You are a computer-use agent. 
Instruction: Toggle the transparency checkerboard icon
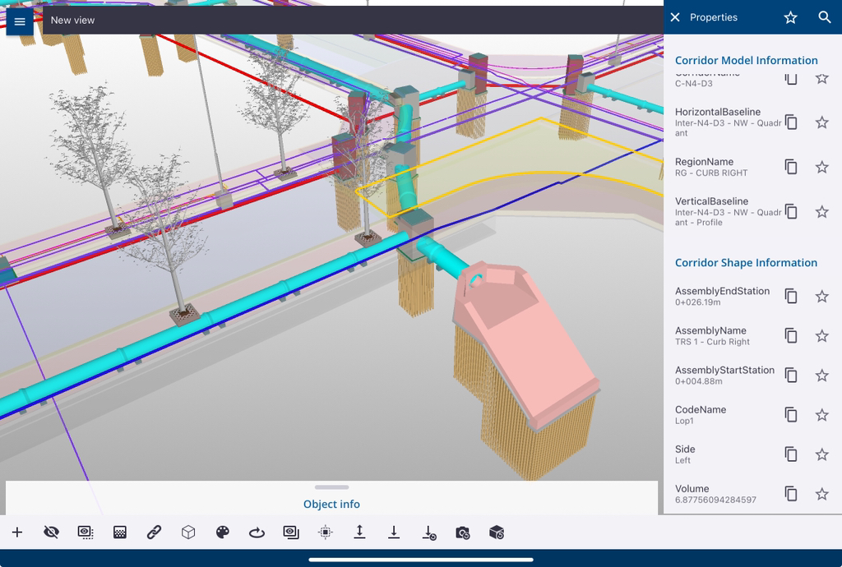coord(120,532)
